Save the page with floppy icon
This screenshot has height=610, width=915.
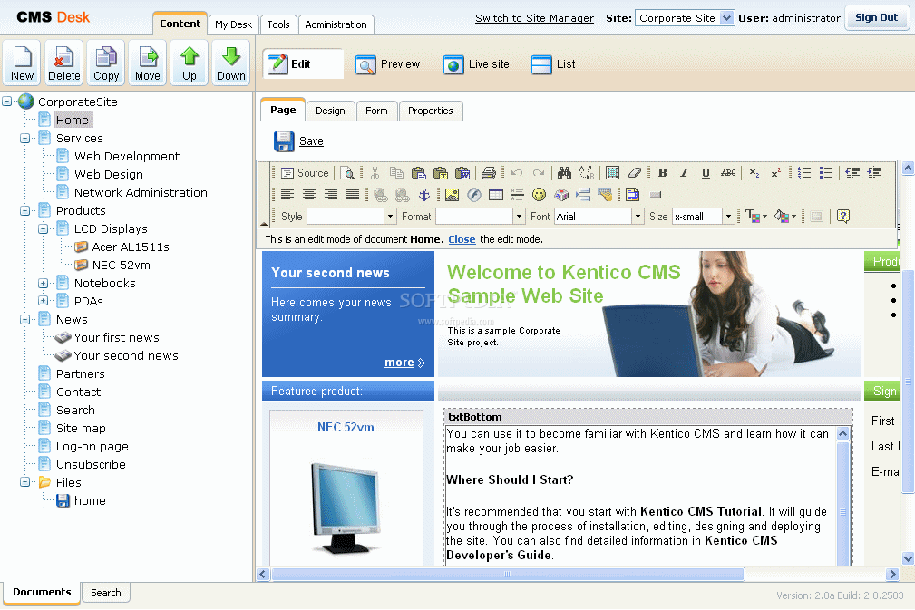click(284, 141)
